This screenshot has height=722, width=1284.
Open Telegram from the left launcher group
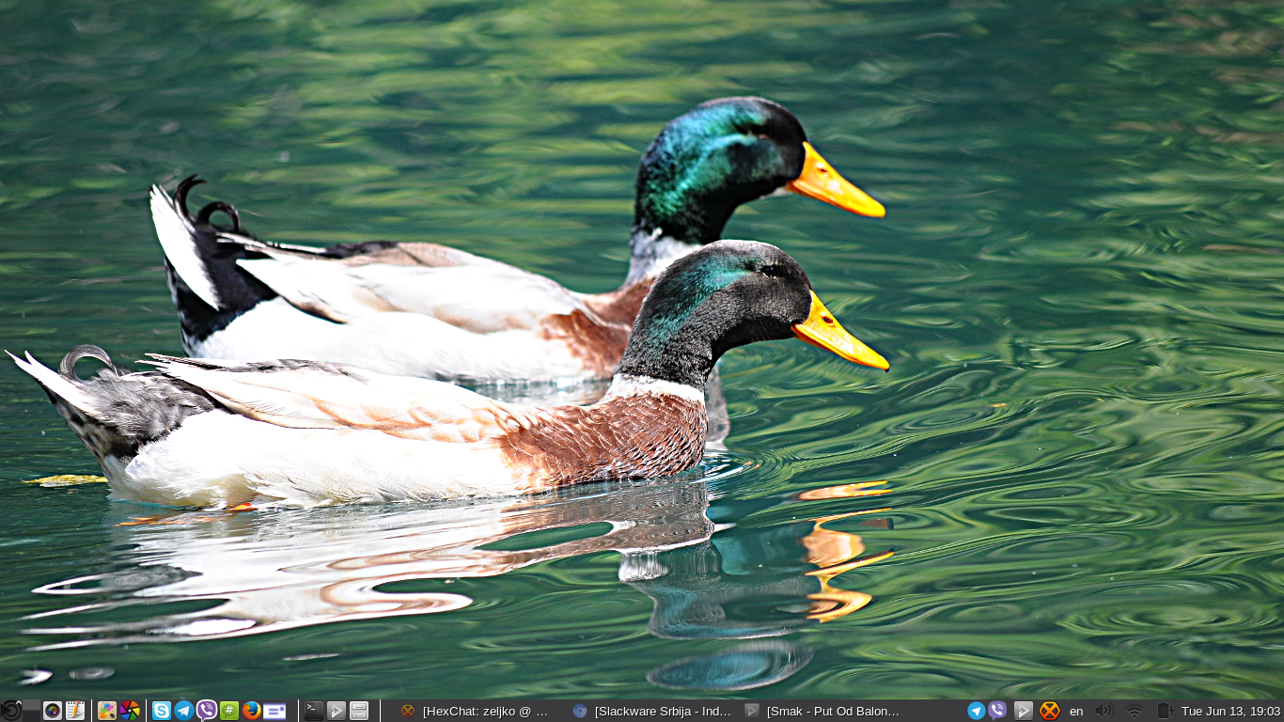184,711
